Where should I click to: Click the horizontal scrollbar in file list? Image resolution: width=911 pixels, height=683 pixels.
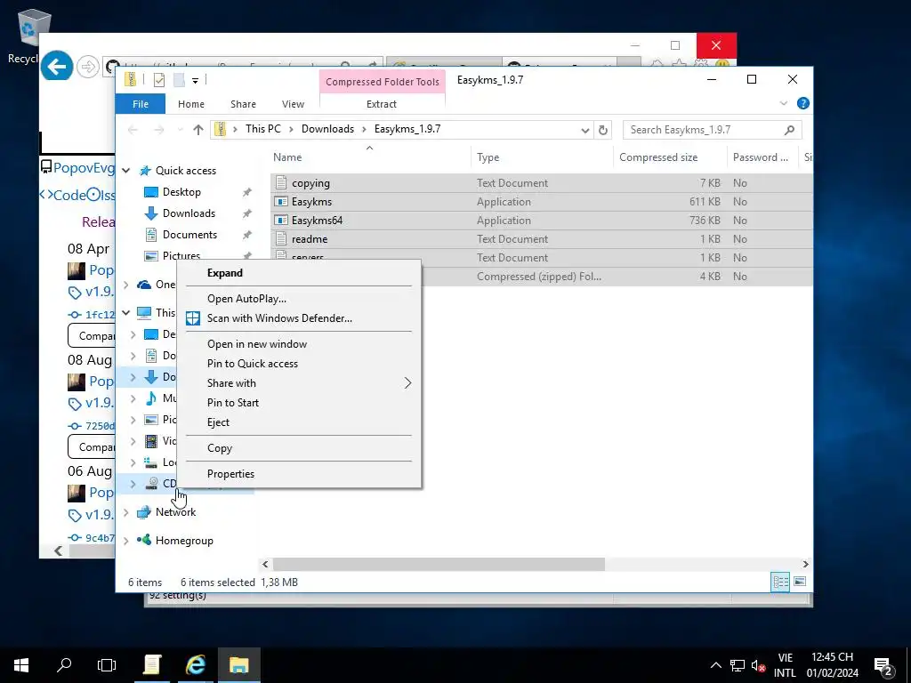tap(439, 565)
